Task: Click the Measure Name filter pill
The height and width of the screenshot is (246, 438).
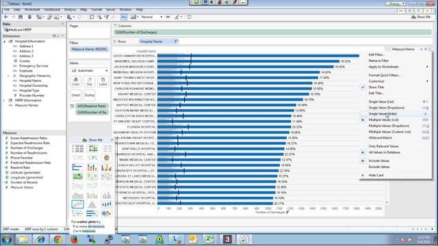Action: 90,49
